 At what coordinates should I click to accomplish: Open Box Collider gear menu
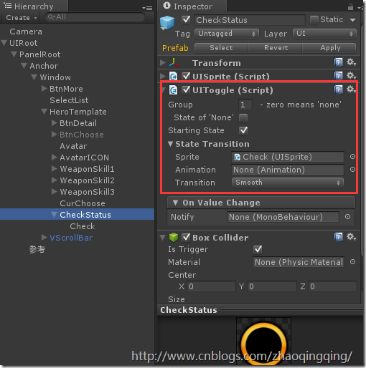tap(351, 237)
